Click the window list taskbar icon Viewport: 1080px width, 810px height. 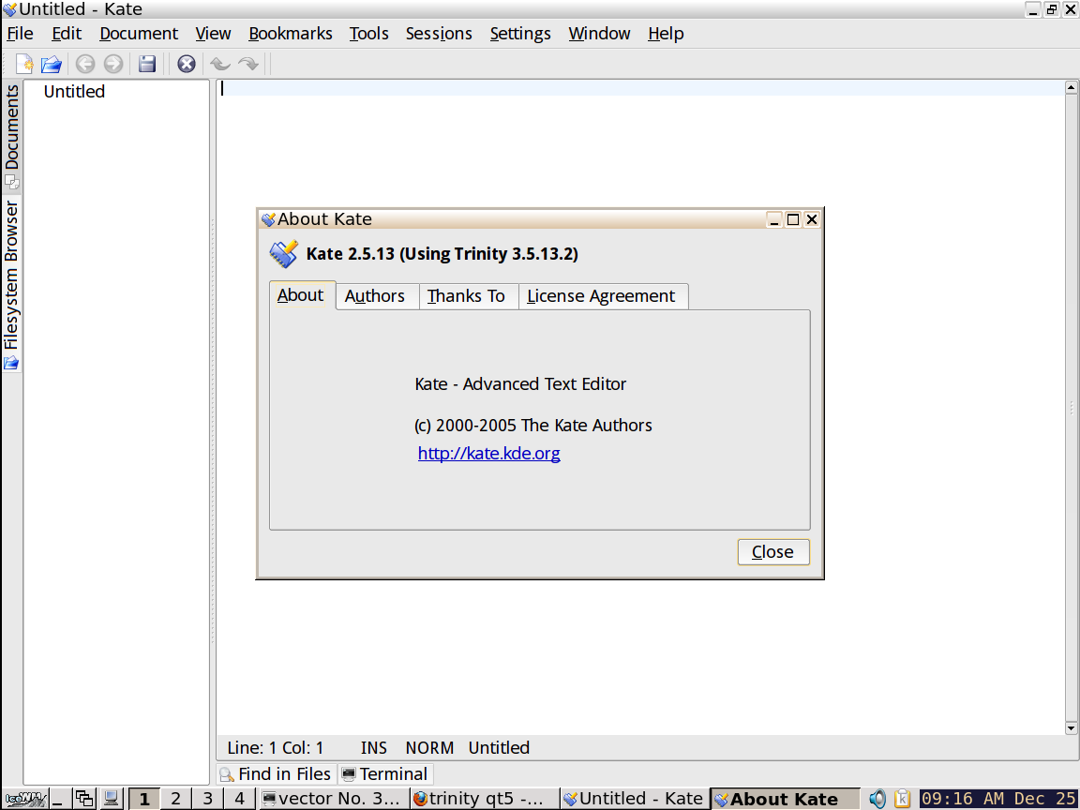(x=84, y=799)
